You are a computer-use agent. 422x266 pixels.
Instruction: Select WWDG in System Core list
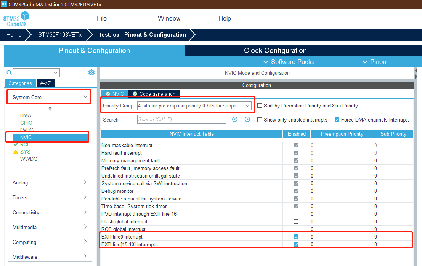click(29, 159)
